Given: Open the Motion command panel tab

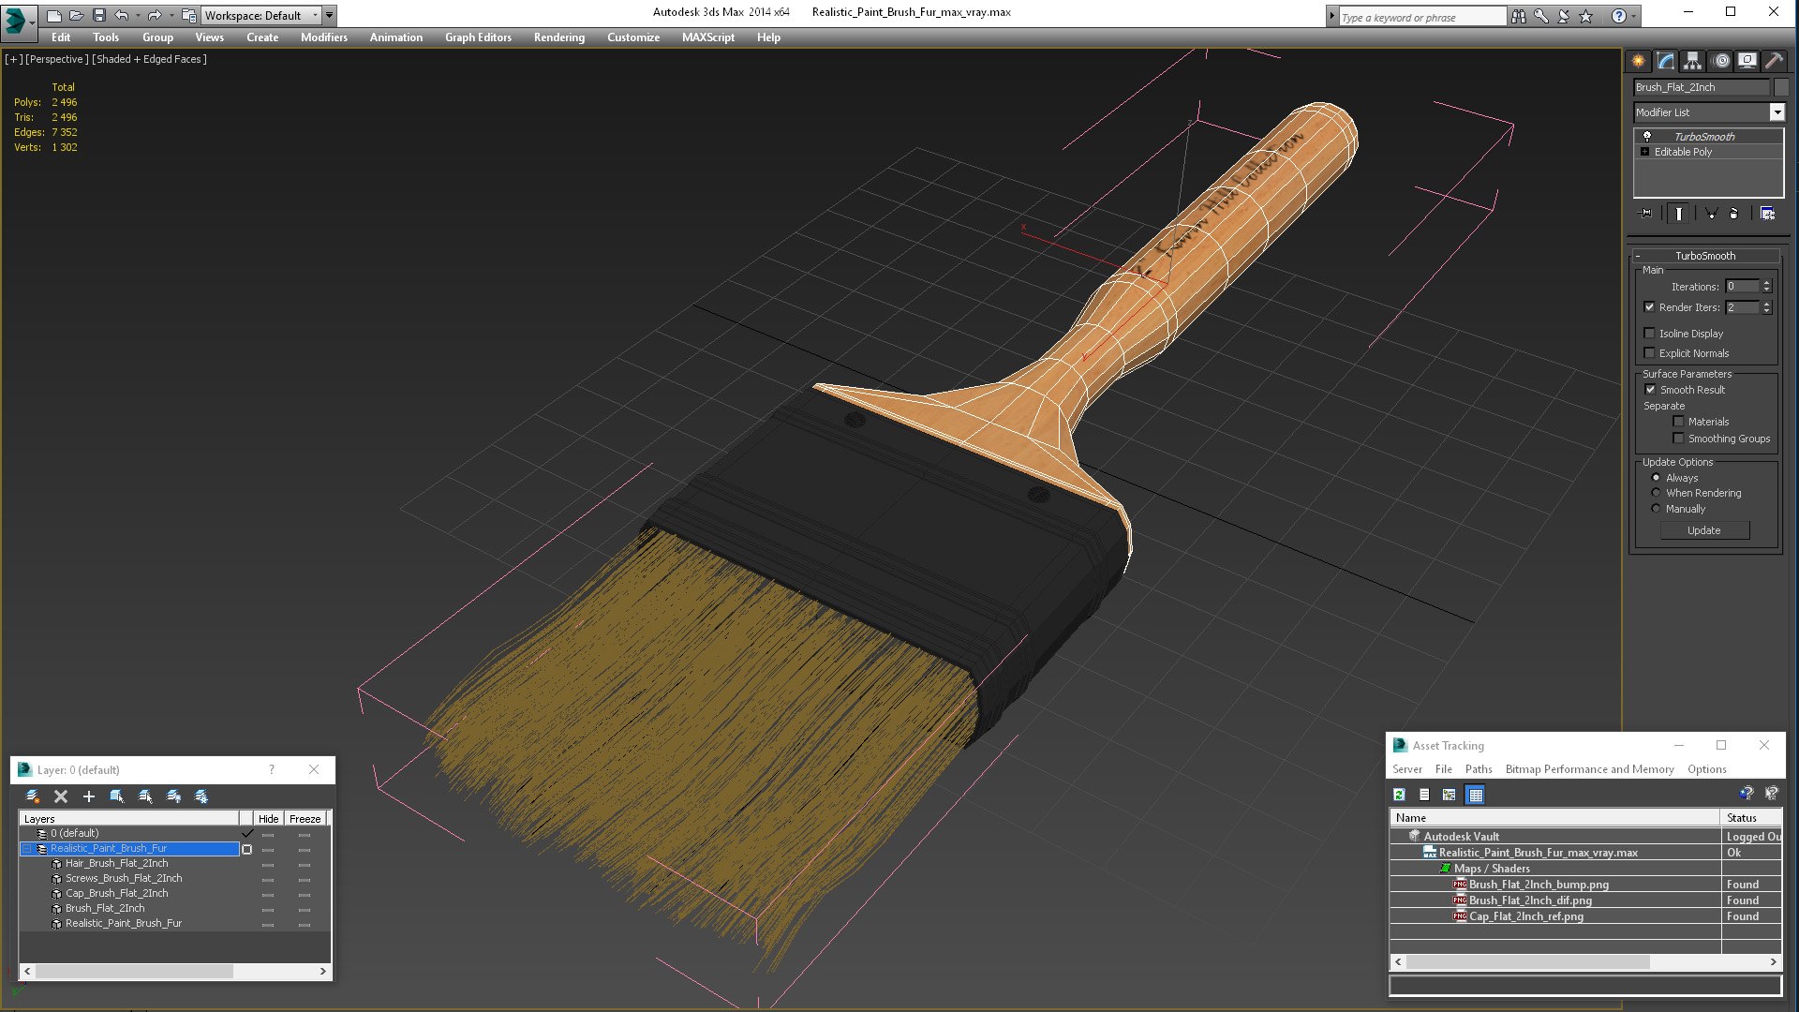Looking at the screenshot, I should 1720,61.
